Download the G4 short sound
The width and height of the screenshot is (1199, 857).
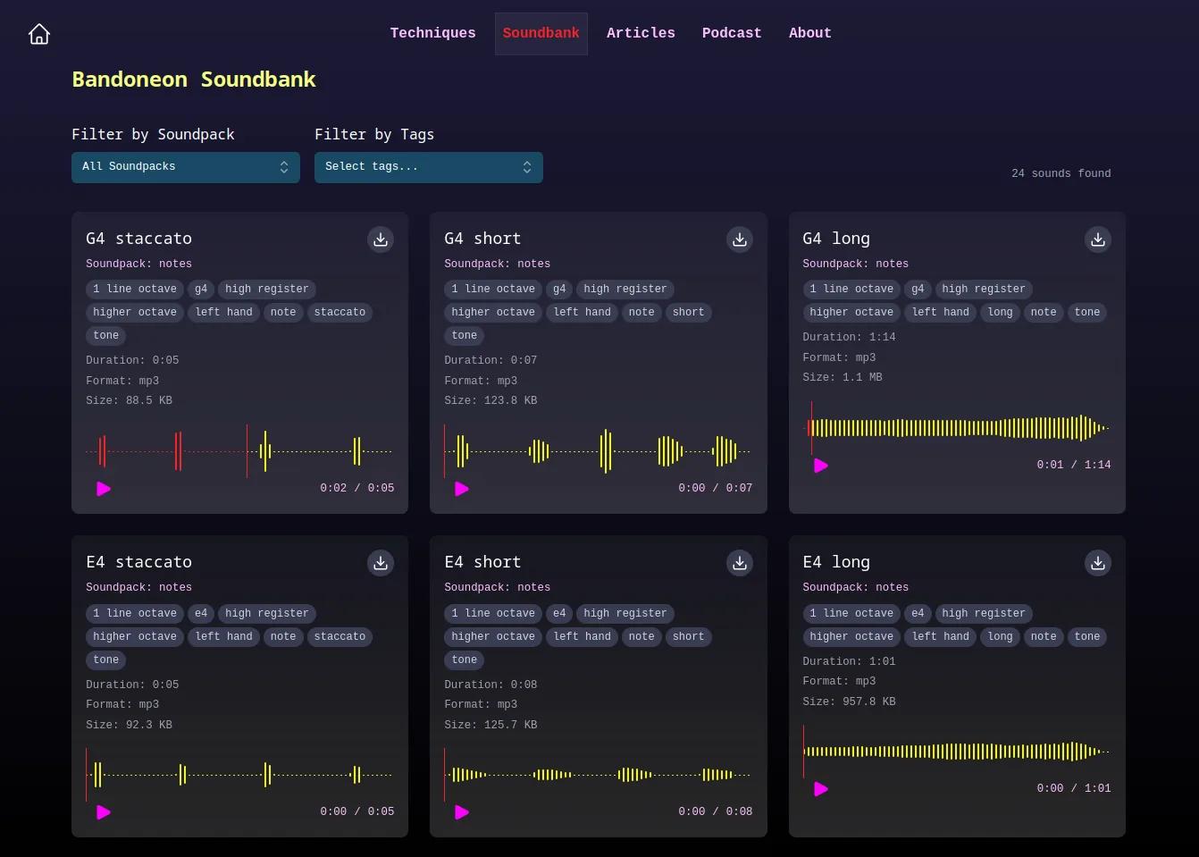[739, 239]
